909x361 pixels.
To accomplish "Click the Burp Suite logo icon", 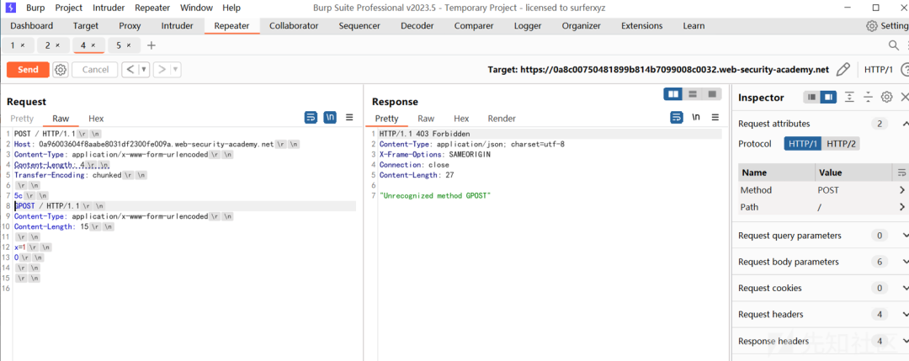I will 10,8.
